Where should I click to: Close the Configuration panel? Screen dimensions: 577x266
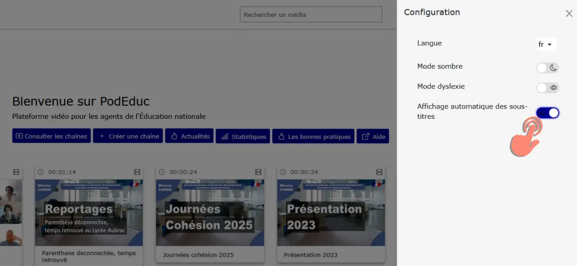click(569, 14)
